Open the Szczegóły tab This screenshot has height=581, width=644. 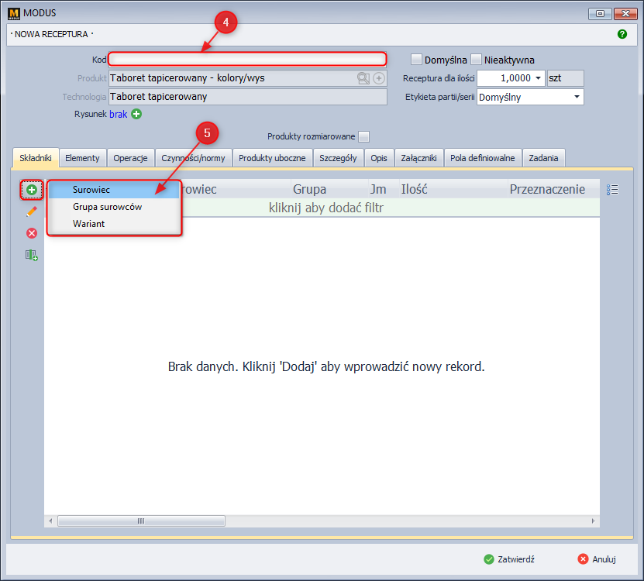pos(338,158)
